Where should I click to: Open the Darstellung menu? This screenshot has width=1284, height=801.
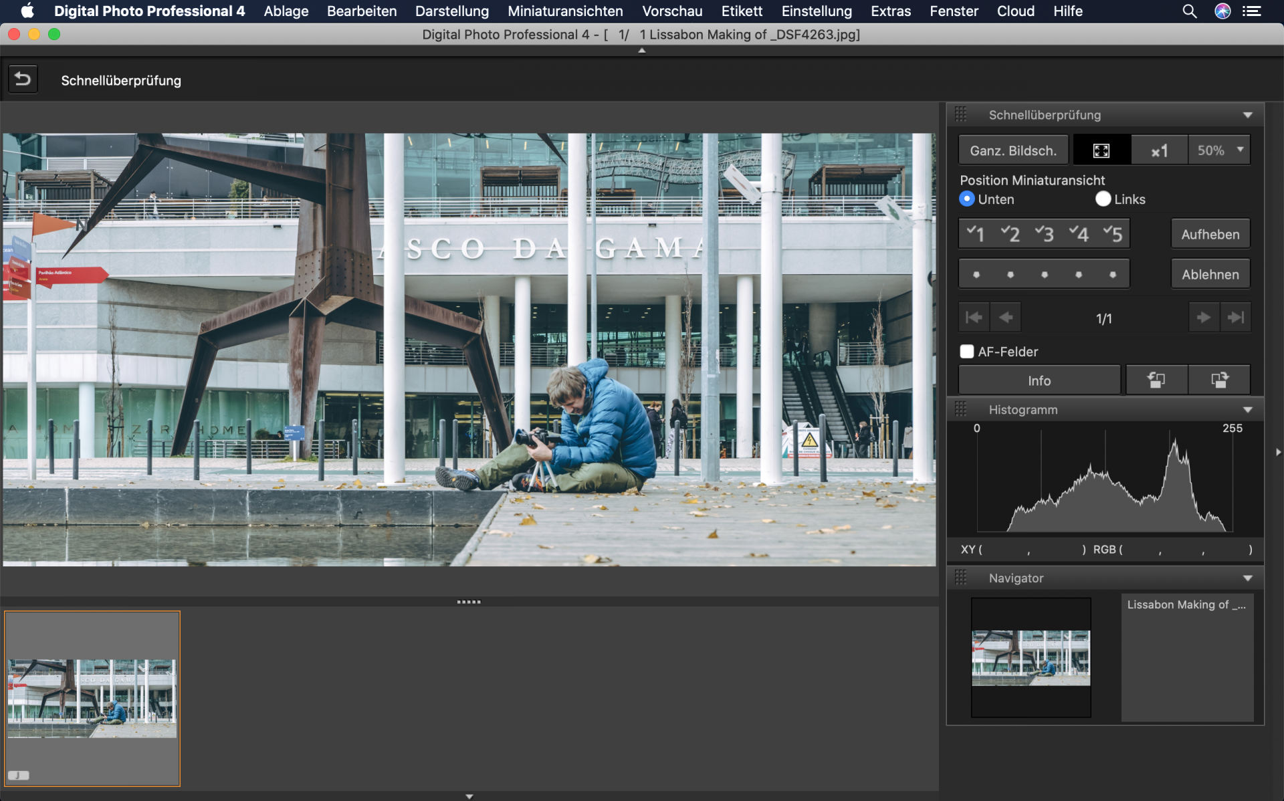(452, 11)
